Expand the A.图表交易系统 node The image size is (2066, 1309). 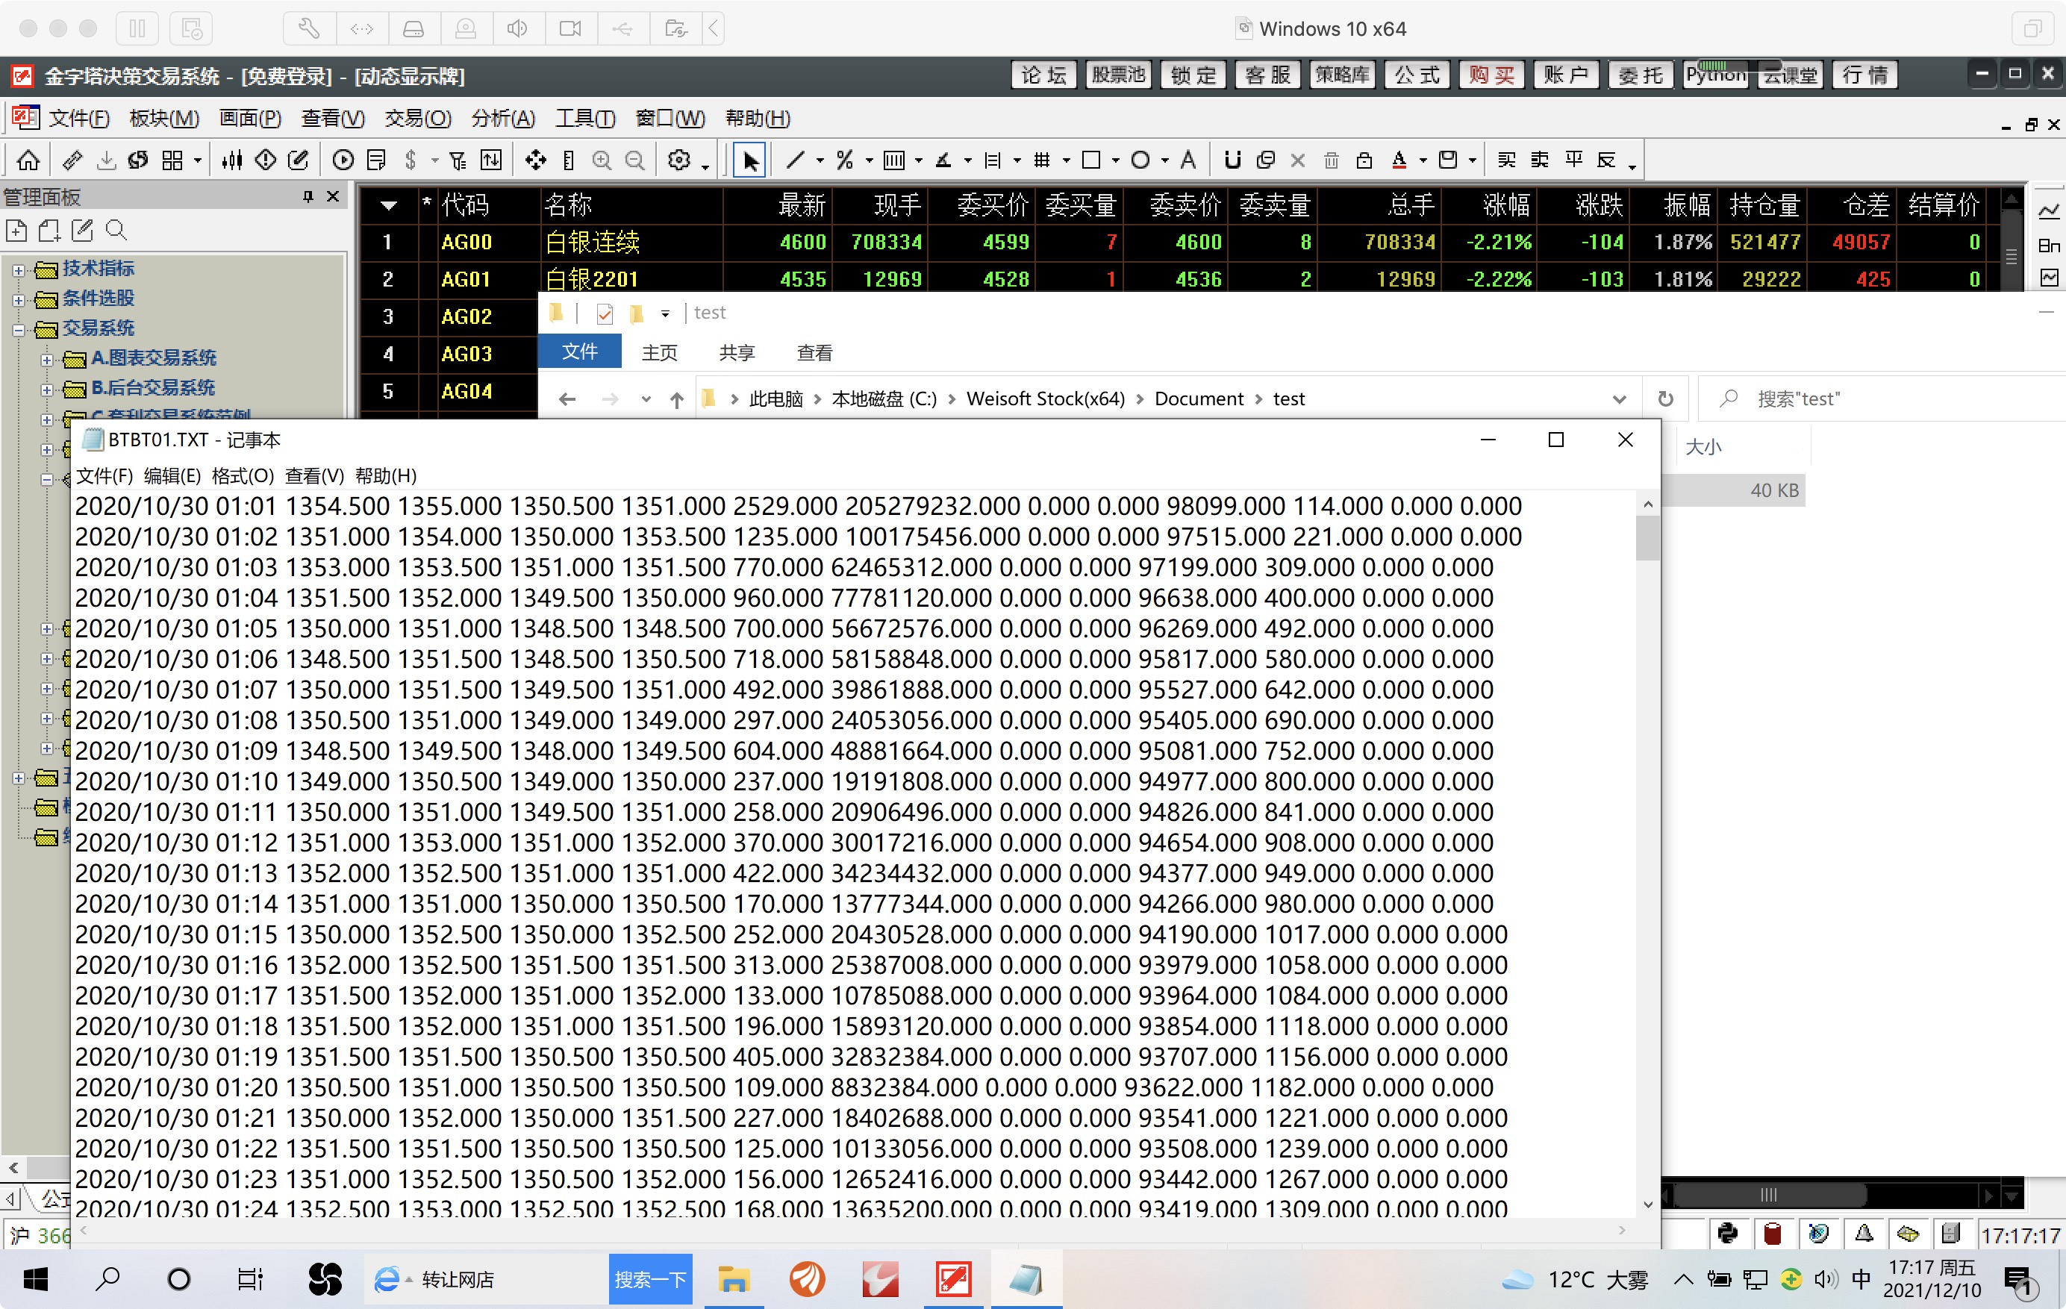click(x=47, y=360)
